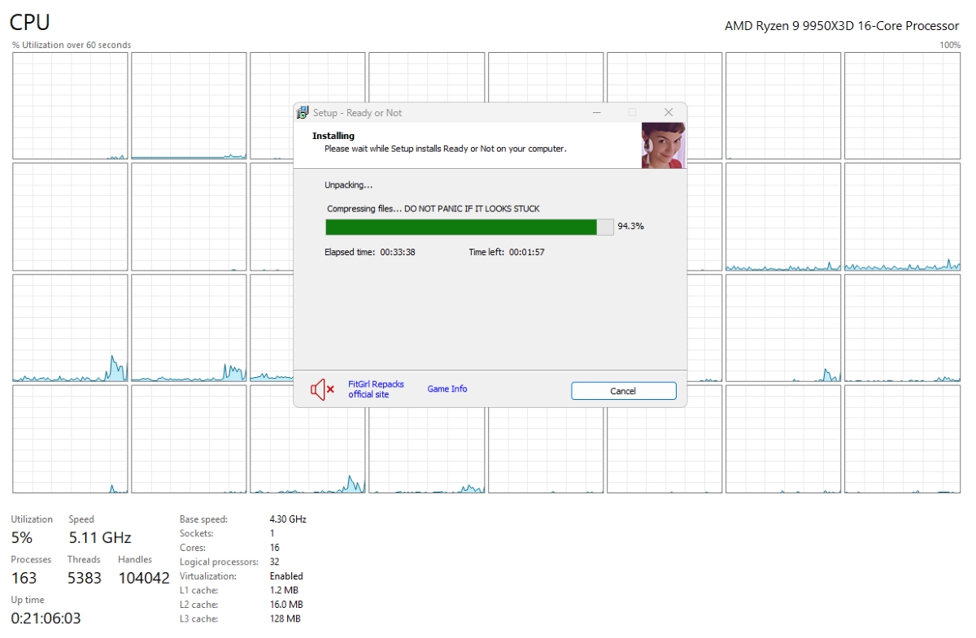The image size is (976, 638).
Task: Click the 5.11 GHz speed value
Action: (100, 537)
